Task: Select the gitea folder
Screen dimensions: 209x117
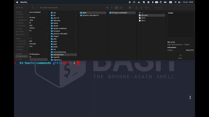Action: pyautogui.click(x=93, y=13)
